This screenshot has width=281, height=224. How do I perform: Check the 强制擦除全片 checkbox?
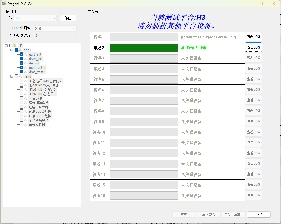pyautogui.click(x=22, y=103)
